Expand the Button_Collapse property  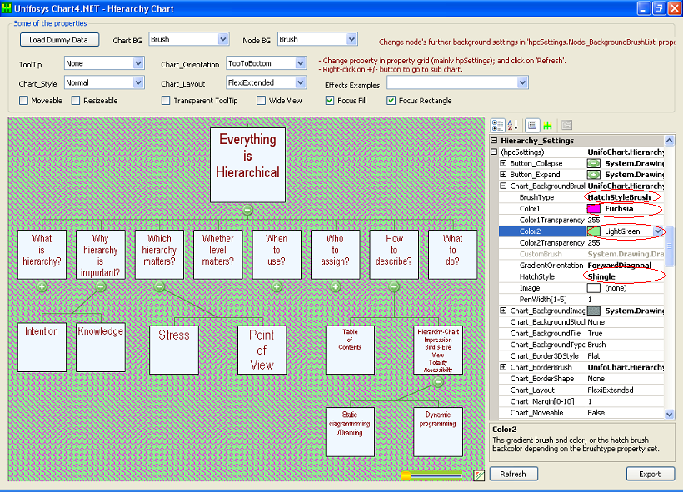pos(504,164)
